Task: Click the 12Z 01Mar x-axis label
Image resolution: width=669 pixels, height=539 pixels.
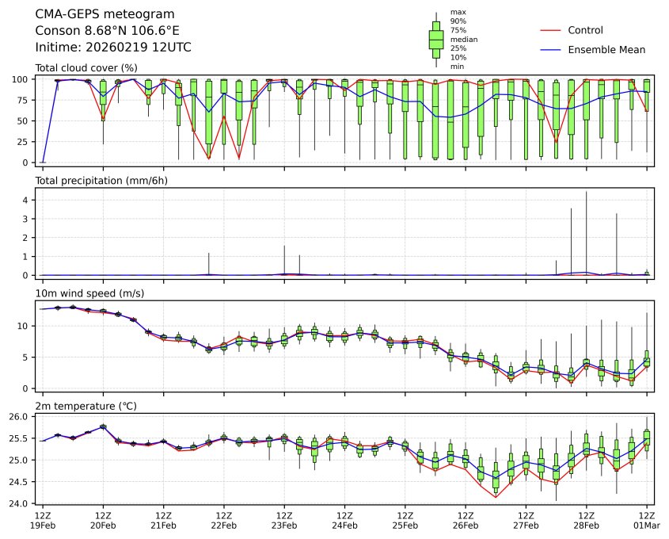Action: coord(648,521)
